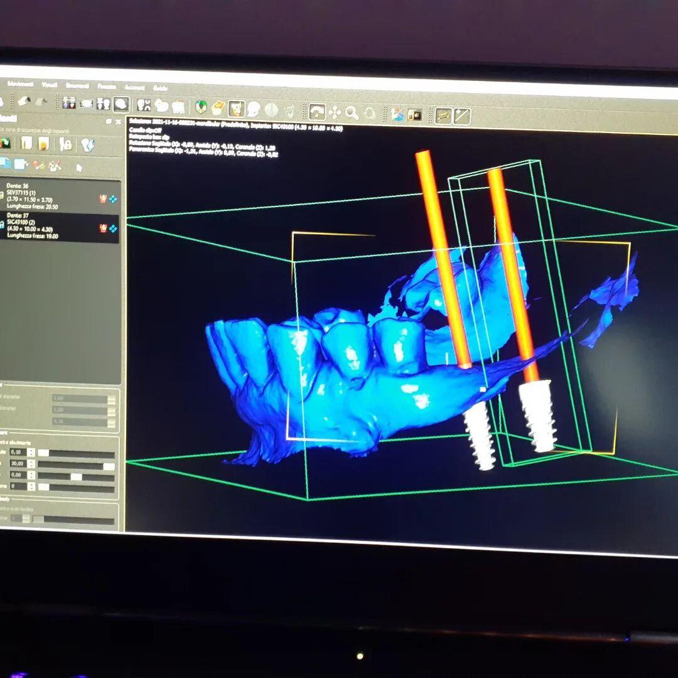Click the 30,00 numeric input field
Image resolution: width=678 pixels, height=678 pixels.
click(x=17, y=464)
